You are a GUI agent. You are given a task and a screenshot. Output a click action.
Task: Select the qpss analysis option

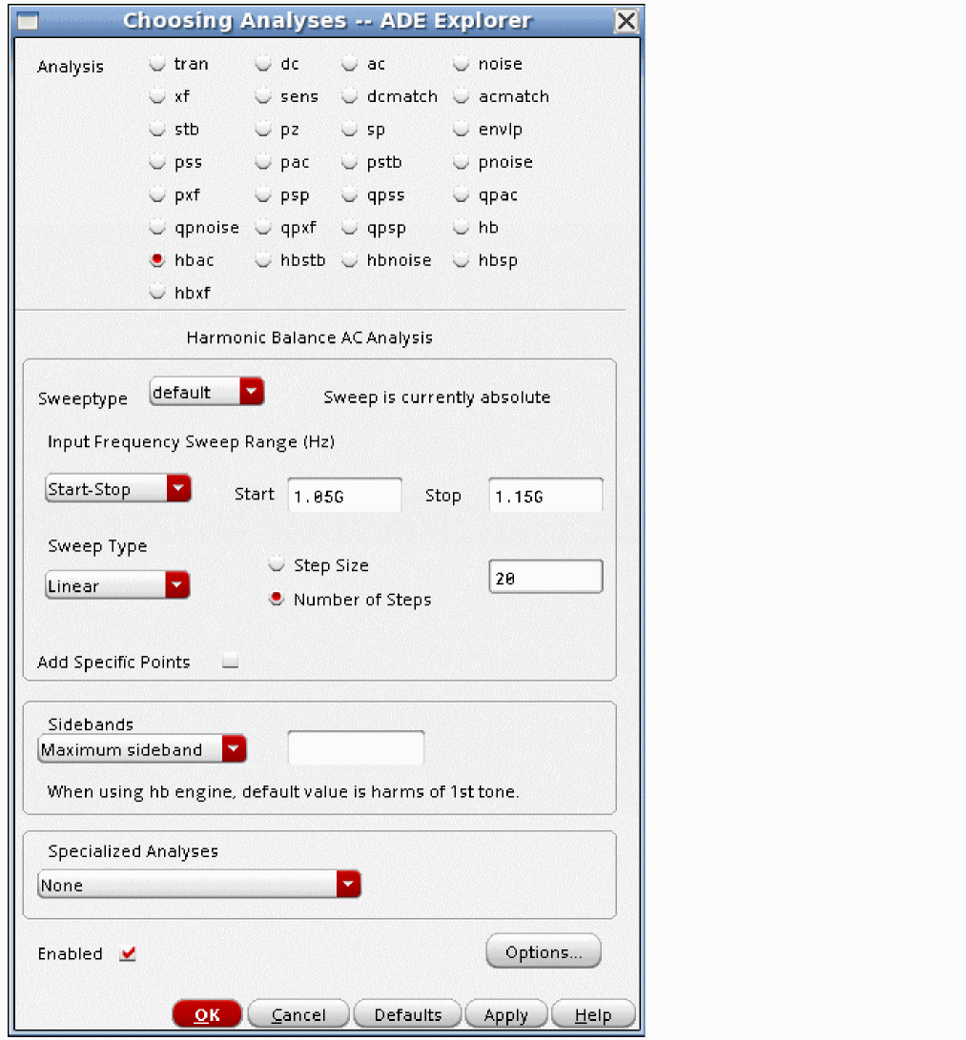pyautogui.click(x=350, y=195)
